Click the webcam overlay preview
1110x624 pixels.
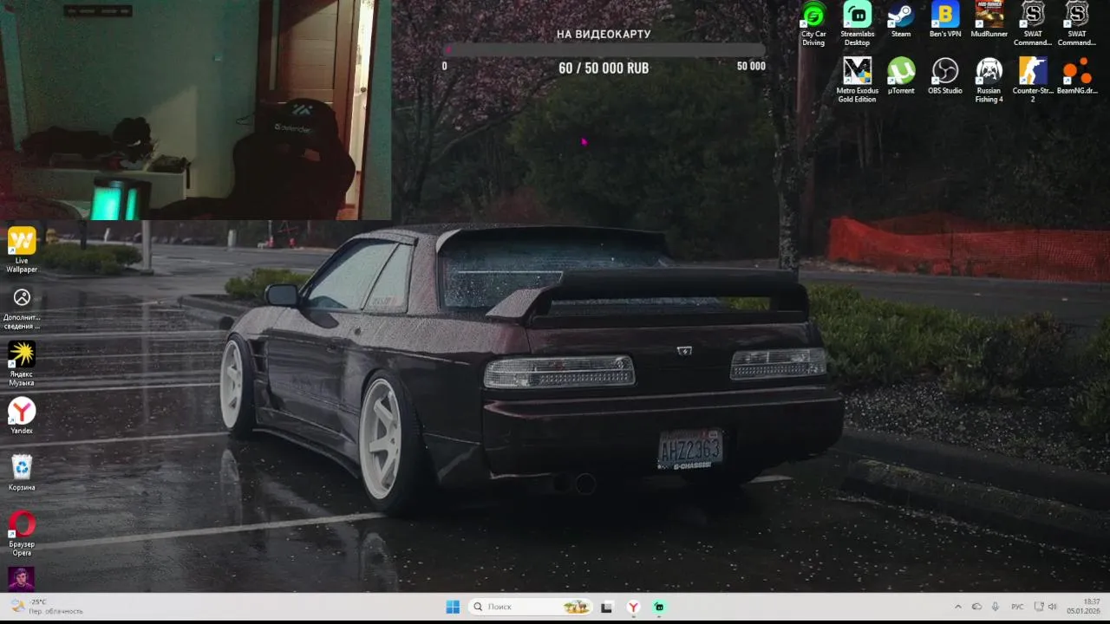(x=195, y=110)
